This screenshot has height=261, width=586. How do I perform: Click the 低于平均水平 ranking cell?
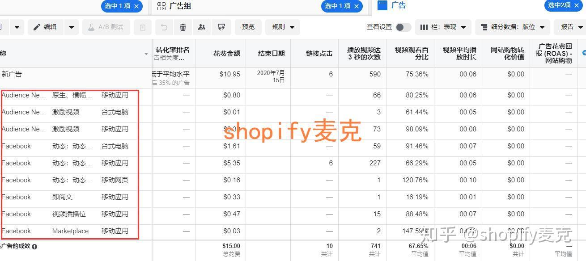tap(171, 74)
